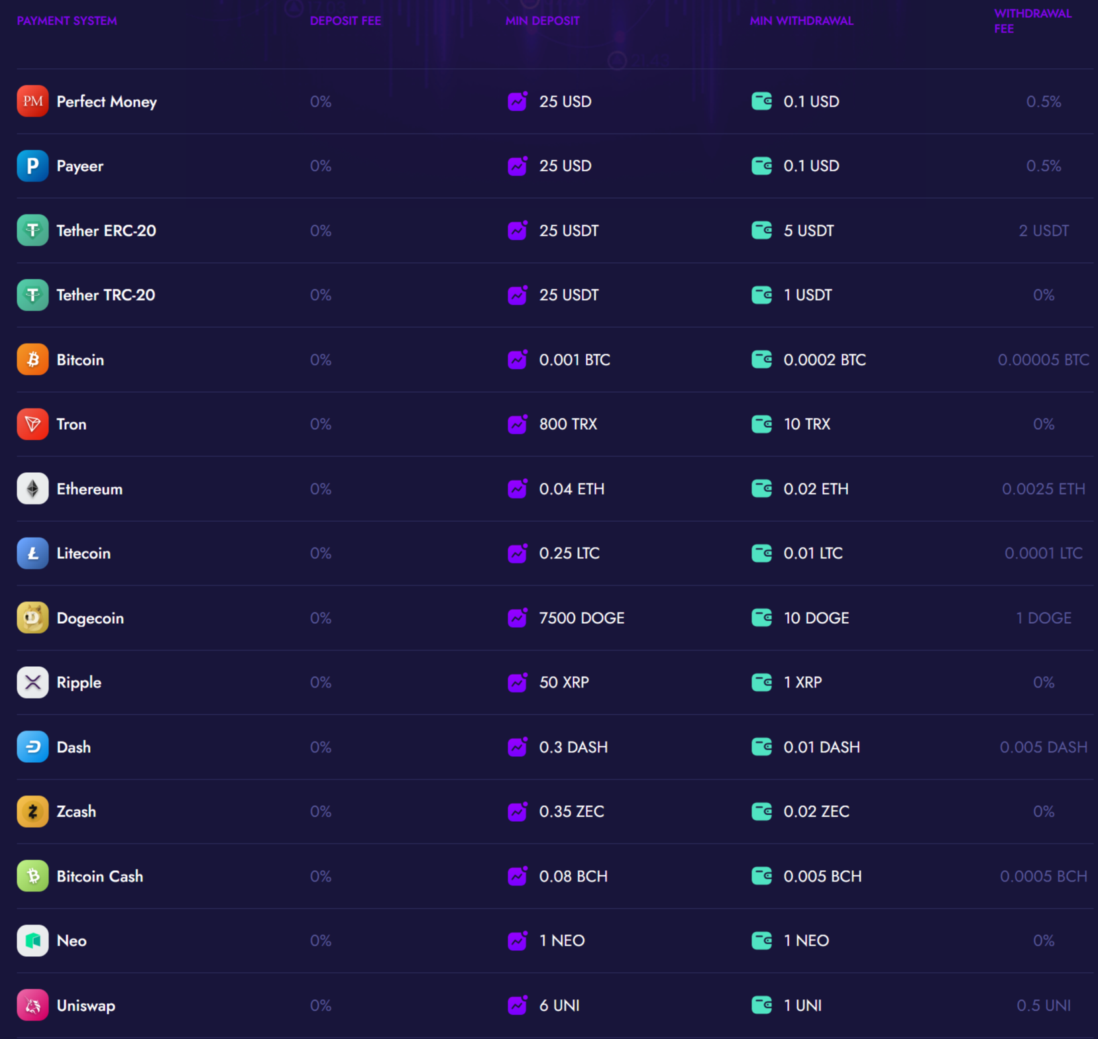Click the deposit chart icon beside 0.04 ETH
The width and height of the screenshot is (1098, 1039).
point(518,489)
